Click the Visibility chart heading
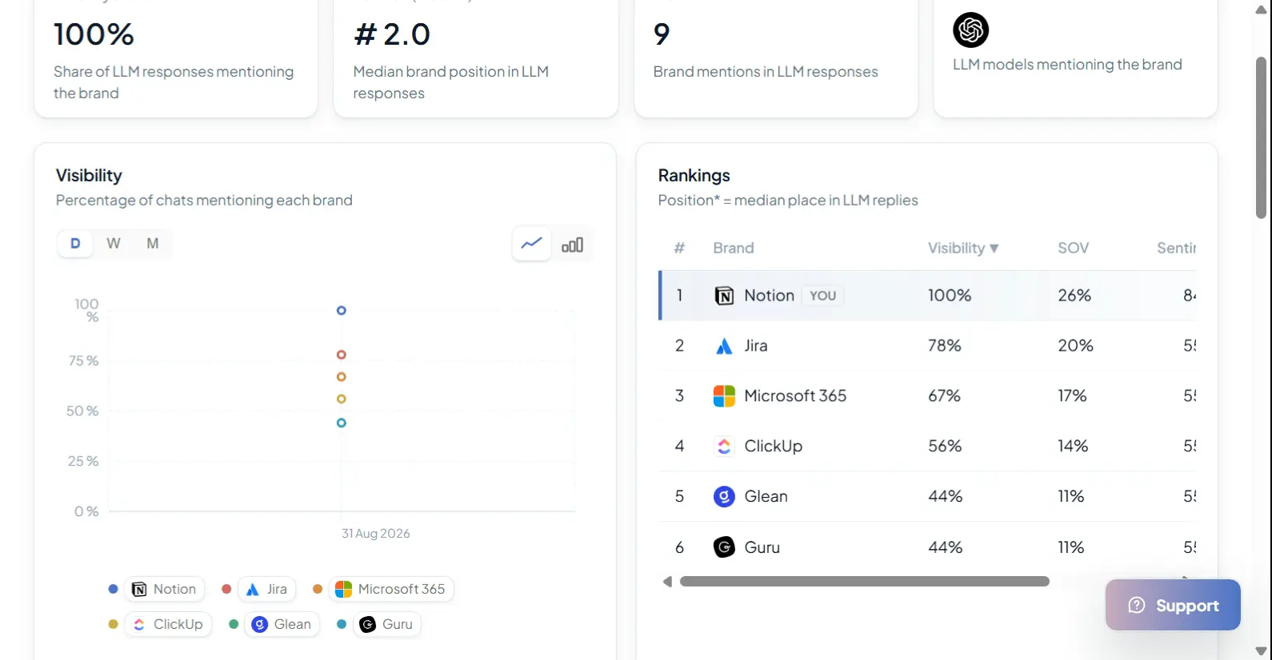 [x=89, y=176]
